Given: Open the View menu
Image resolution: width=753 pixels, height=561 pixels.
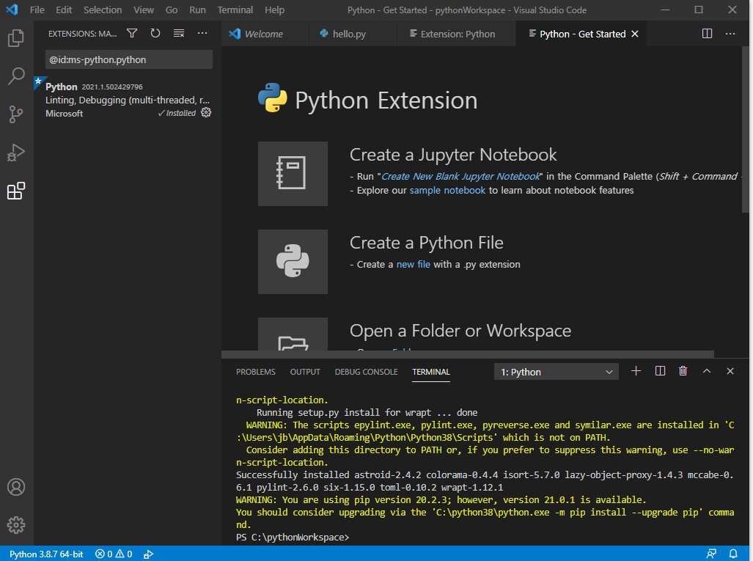Looking at the screenshot, I should tap(144, 10).
